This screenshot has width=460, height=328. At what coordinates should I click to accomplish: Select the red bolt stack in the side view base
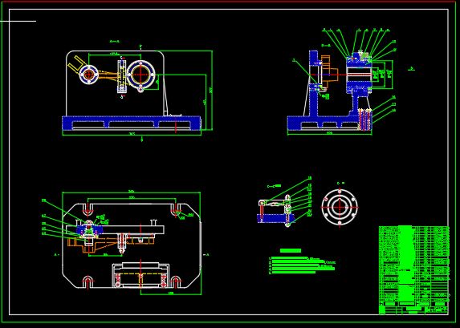pyautogui.click(x=365, y=119)
